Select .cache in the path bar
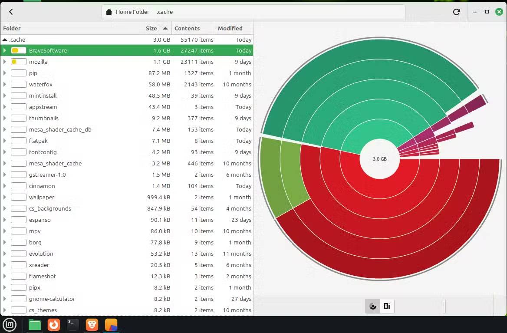507x333 pixels. coord(165,12)
